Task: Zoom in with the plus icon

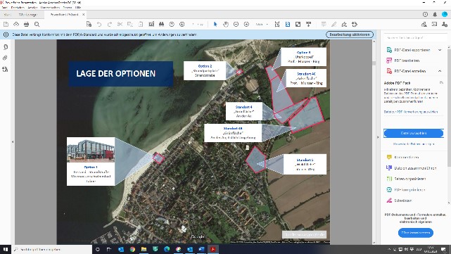Action: click(246, 25)
